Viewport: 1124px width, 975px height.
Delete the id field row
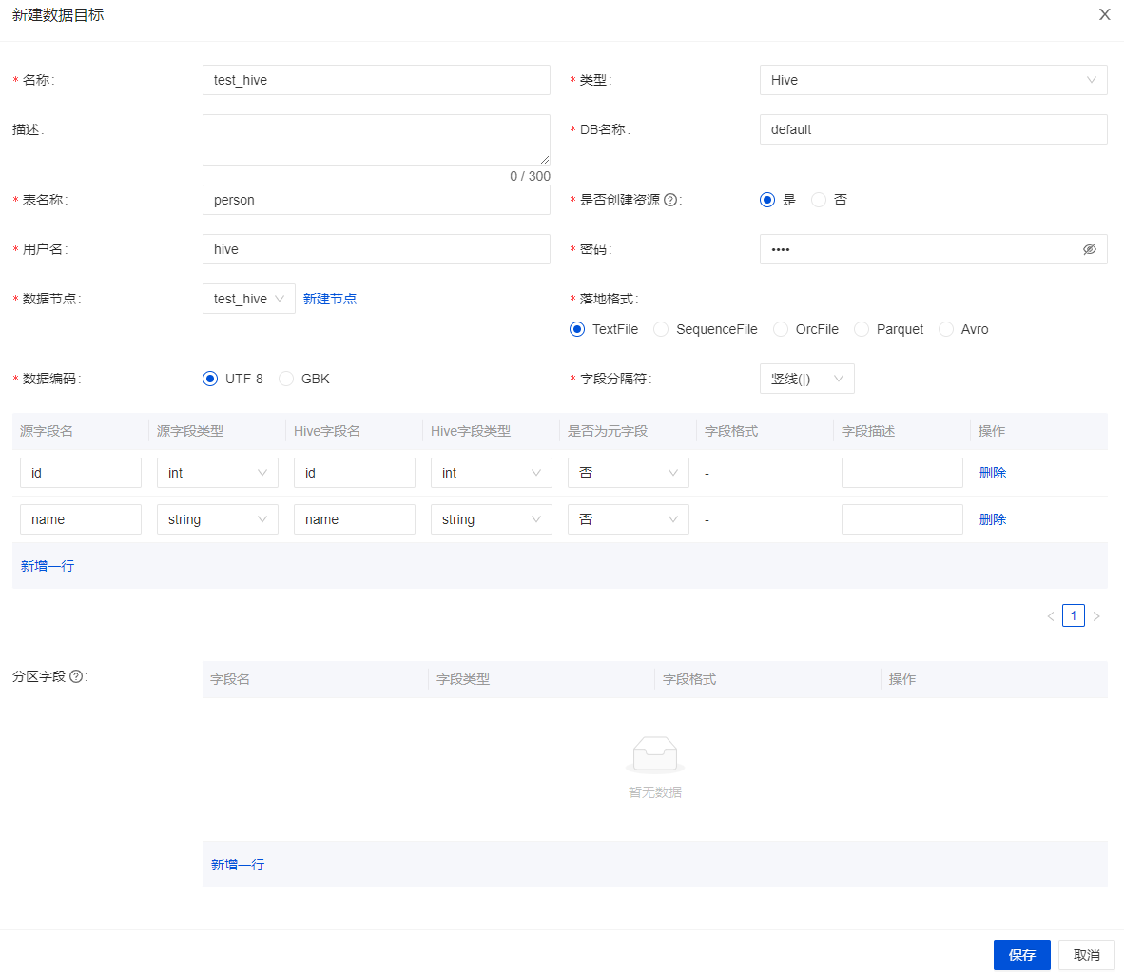992,473
